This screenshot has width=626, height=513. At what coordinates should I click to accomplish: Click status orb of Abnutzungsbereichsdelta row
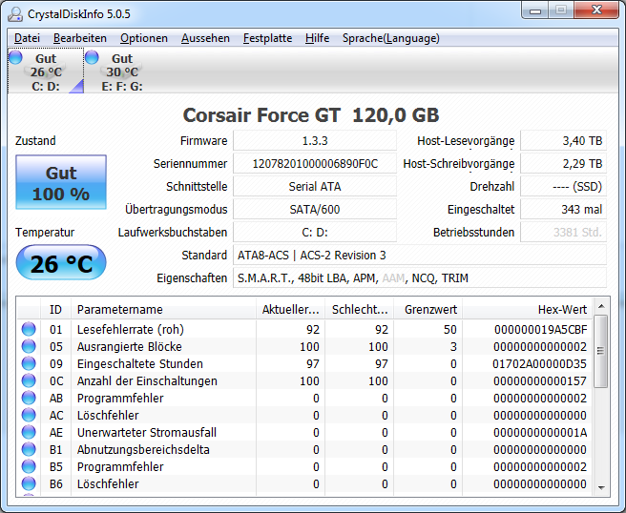pyautogui.click(x=29, y=449)
